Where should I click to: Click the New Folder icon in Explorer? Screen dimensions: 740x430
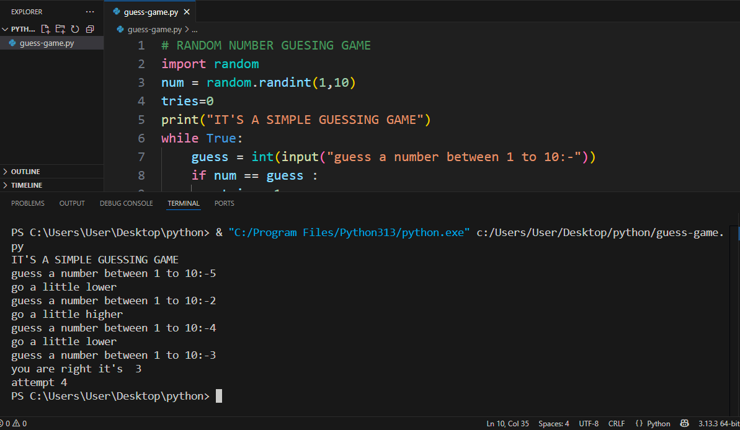point(60,29)
